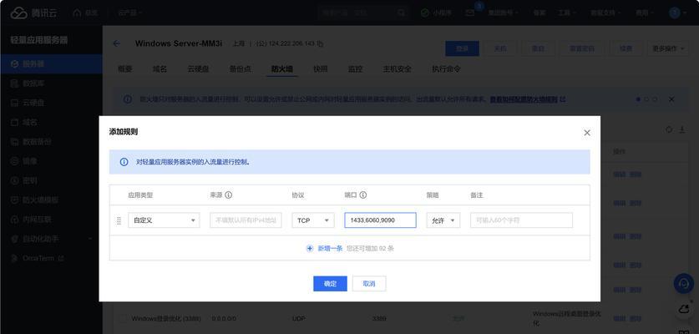
Task: Switch to the 执行命令 tab
Action: pos(446,69)
